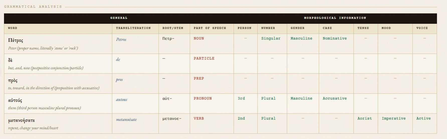Click the 'Aorist' tense value
The width and height of the screenshot is (447, 139).
pyautogui.click(x=365, y=118)
